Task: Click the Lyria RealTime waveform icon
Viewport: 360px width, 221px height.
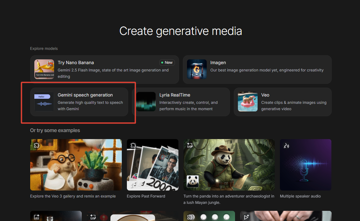Action: click(146, 102)
